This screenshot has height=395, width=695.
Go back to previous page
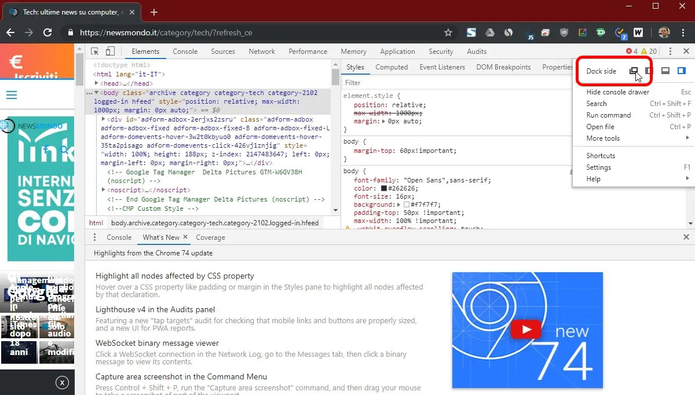(11, 32)
